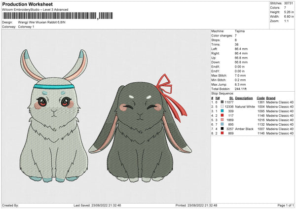The width and height of the screenshot is (296, 209).
Task: Select the red swatch beside 117 stitches
Action: [x=222, y=115]
